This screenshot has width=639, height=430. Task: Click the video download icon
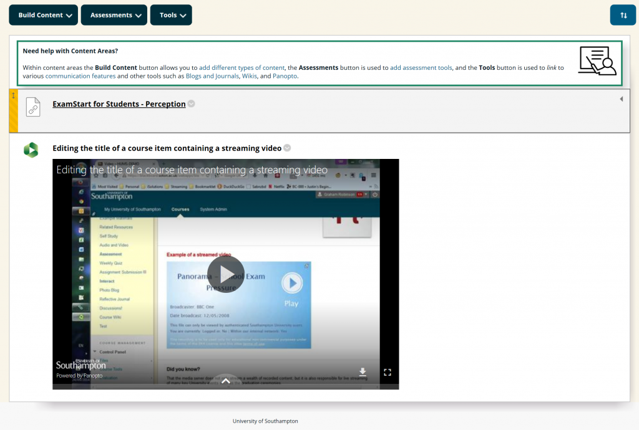(363, 372)
